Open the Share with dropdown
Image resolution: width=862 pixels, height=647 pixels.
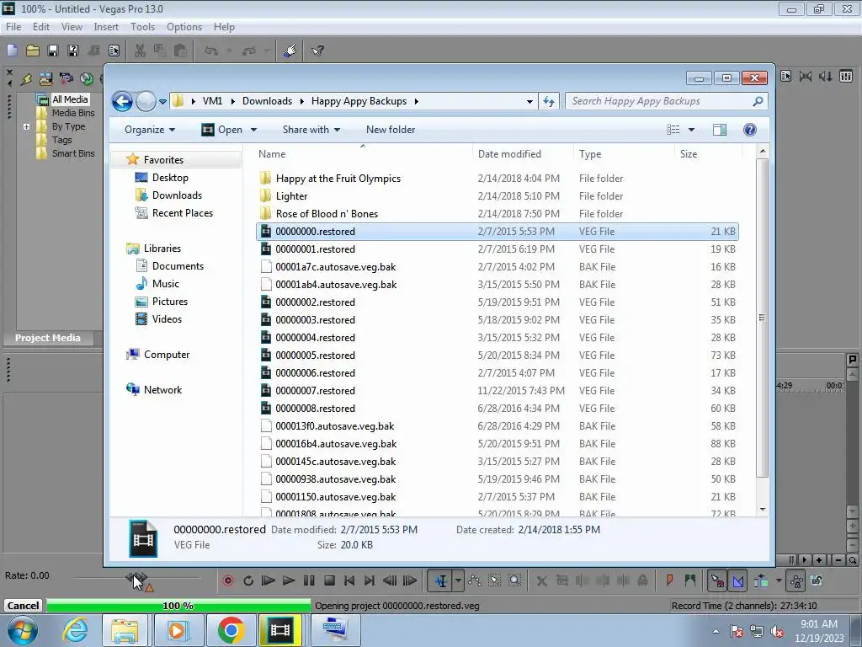pos(311,129)
